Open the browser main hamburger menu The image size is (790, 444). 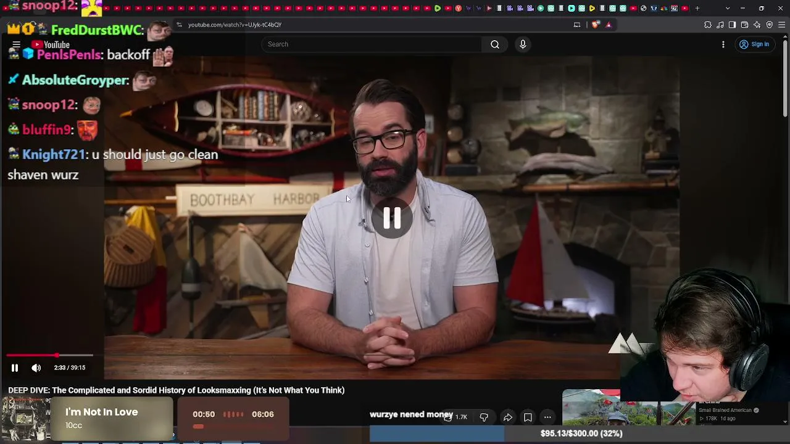(783, 25)
